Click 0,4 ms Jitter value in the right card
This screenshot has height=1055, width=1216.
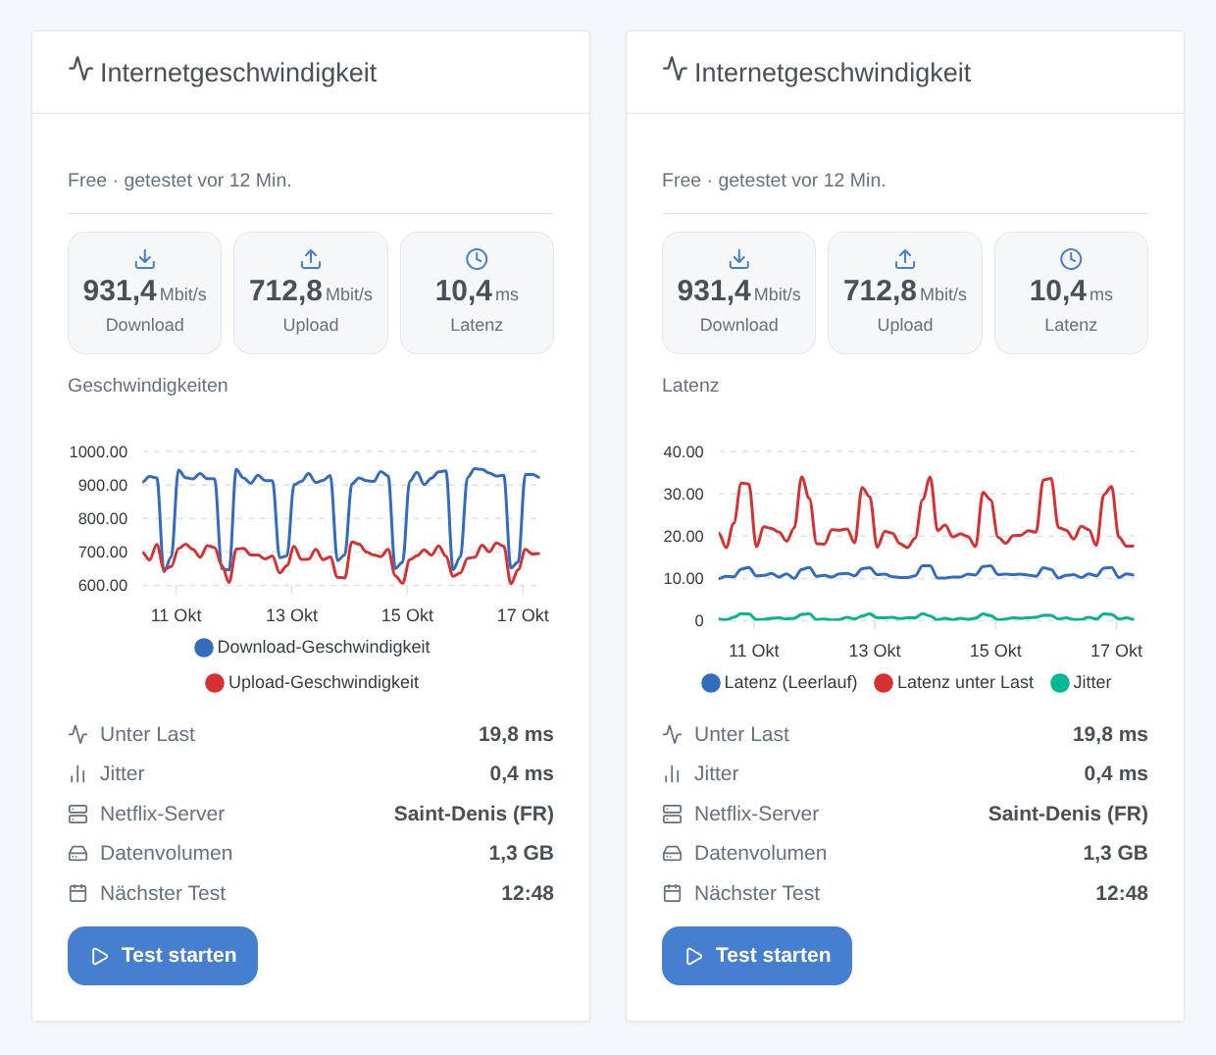tap(1116, 773)
